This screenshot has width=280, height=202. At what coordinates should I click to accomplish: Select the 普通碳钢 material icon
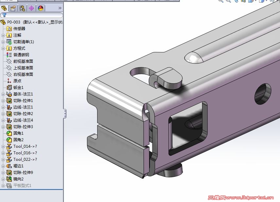point(9,55)
